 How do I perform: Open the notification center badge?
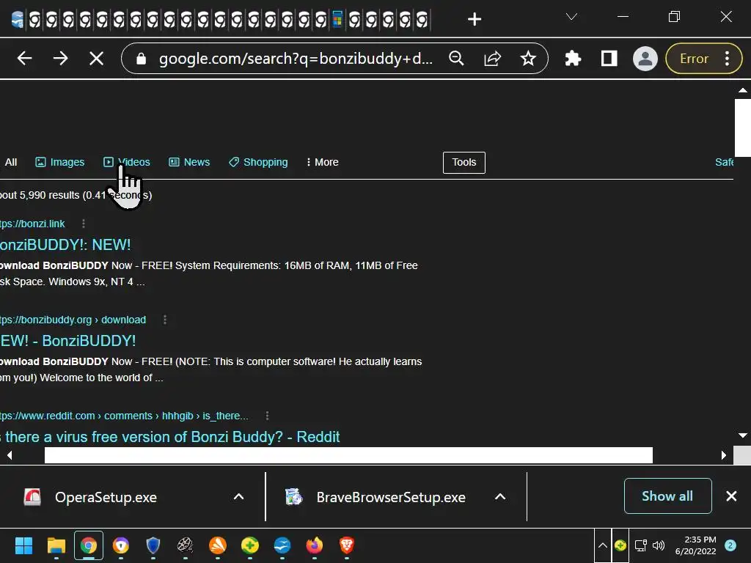730,545
